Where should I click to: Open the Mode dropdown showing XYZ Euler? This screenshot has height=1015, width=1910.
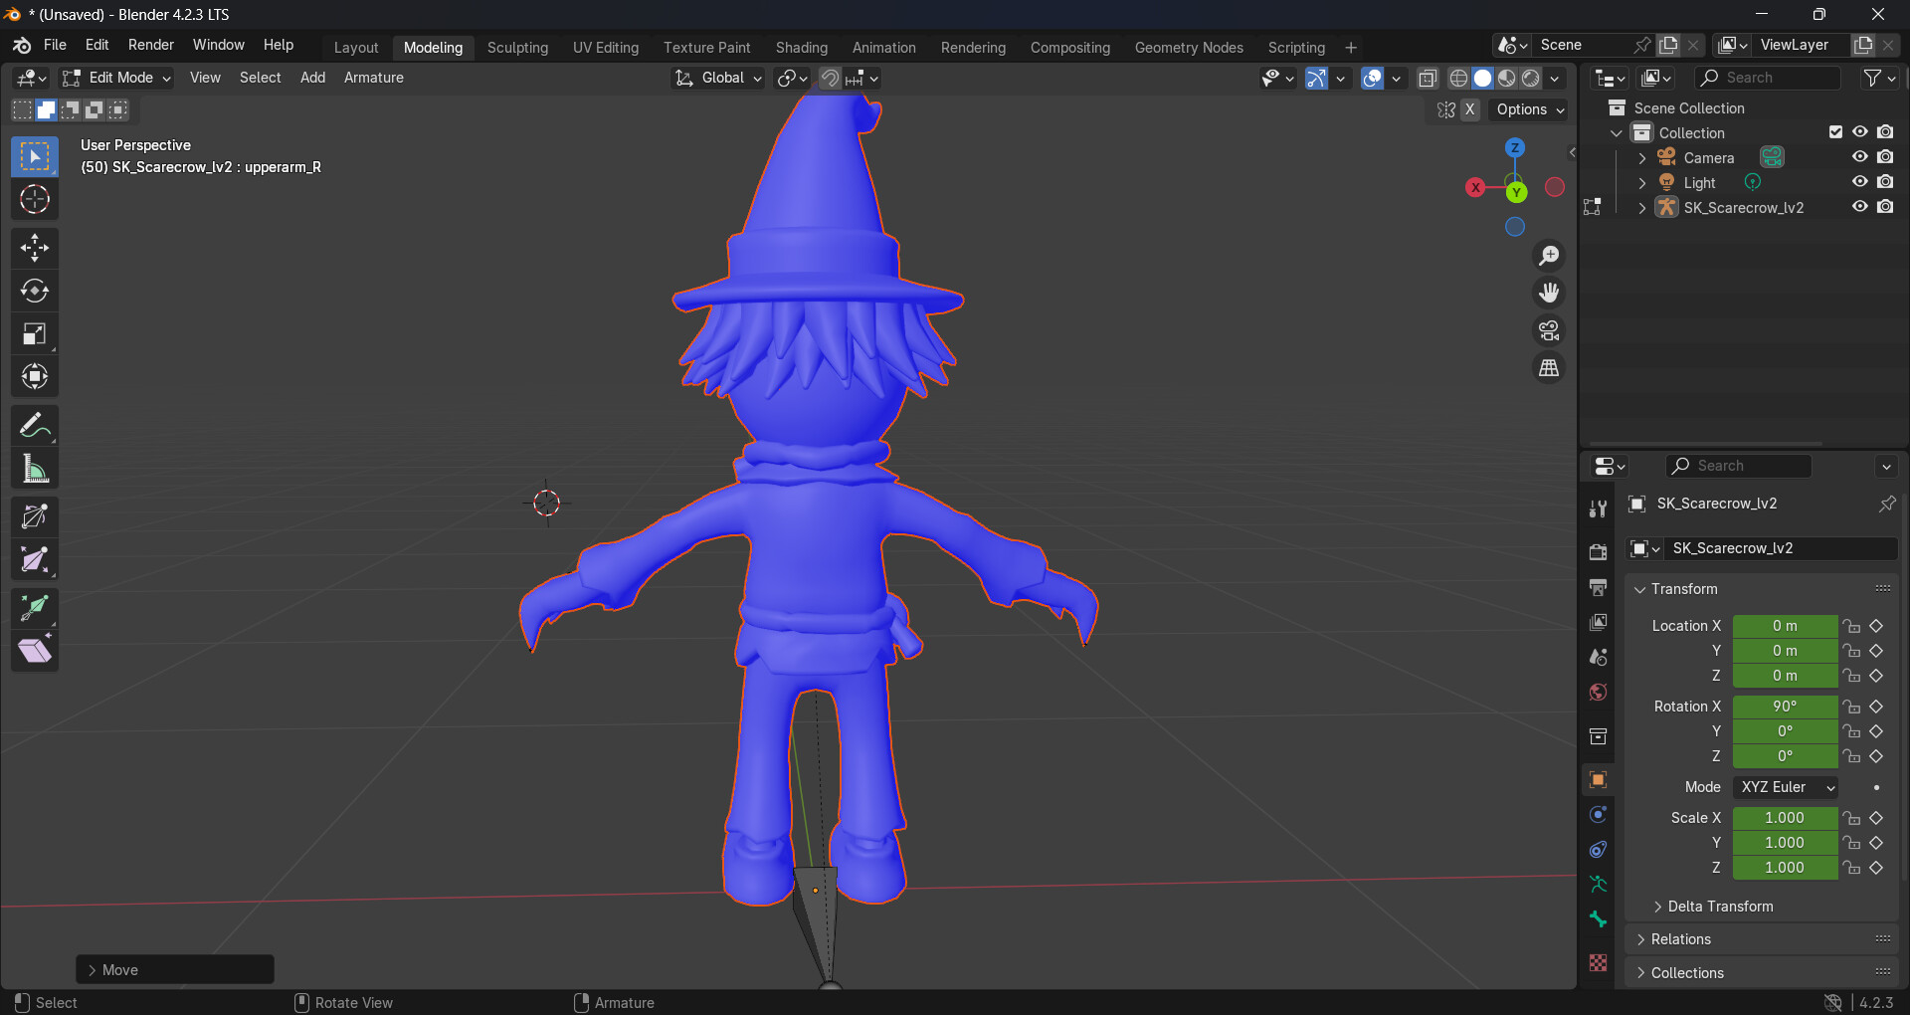(1785, 786)
